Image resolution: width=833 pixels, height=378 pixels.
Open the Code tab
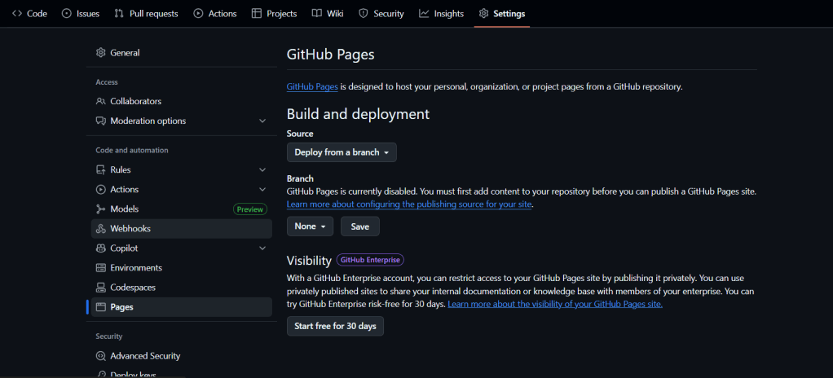point(29,14)
